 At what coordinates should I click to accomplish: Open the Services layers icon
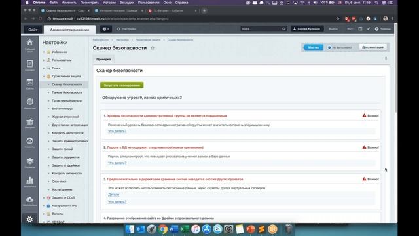tap(29, 161)
